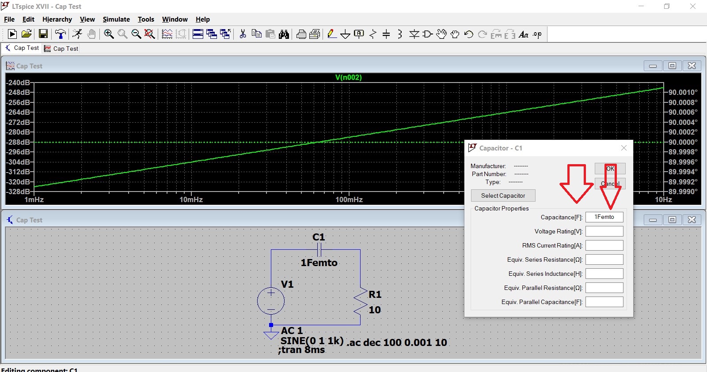Place a Ground symbol tool
The height and width of the screenshot is (372, 707).
tap(346, 34)
